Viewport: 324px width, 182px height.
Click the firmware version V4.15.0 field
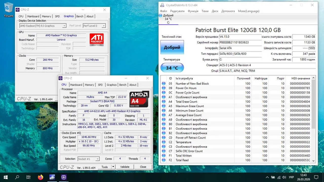[240, 37]
